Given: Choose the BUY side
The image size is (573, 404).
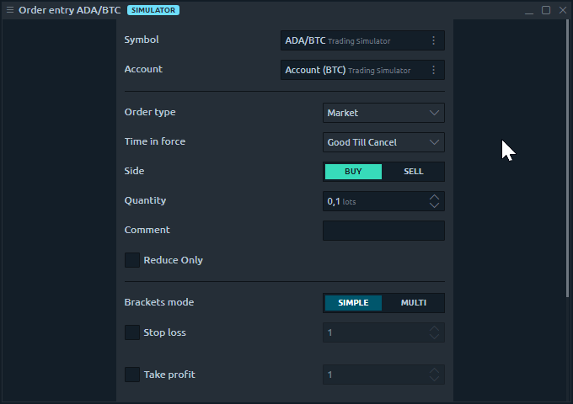Looking at the screenshot, I should 353,172.
